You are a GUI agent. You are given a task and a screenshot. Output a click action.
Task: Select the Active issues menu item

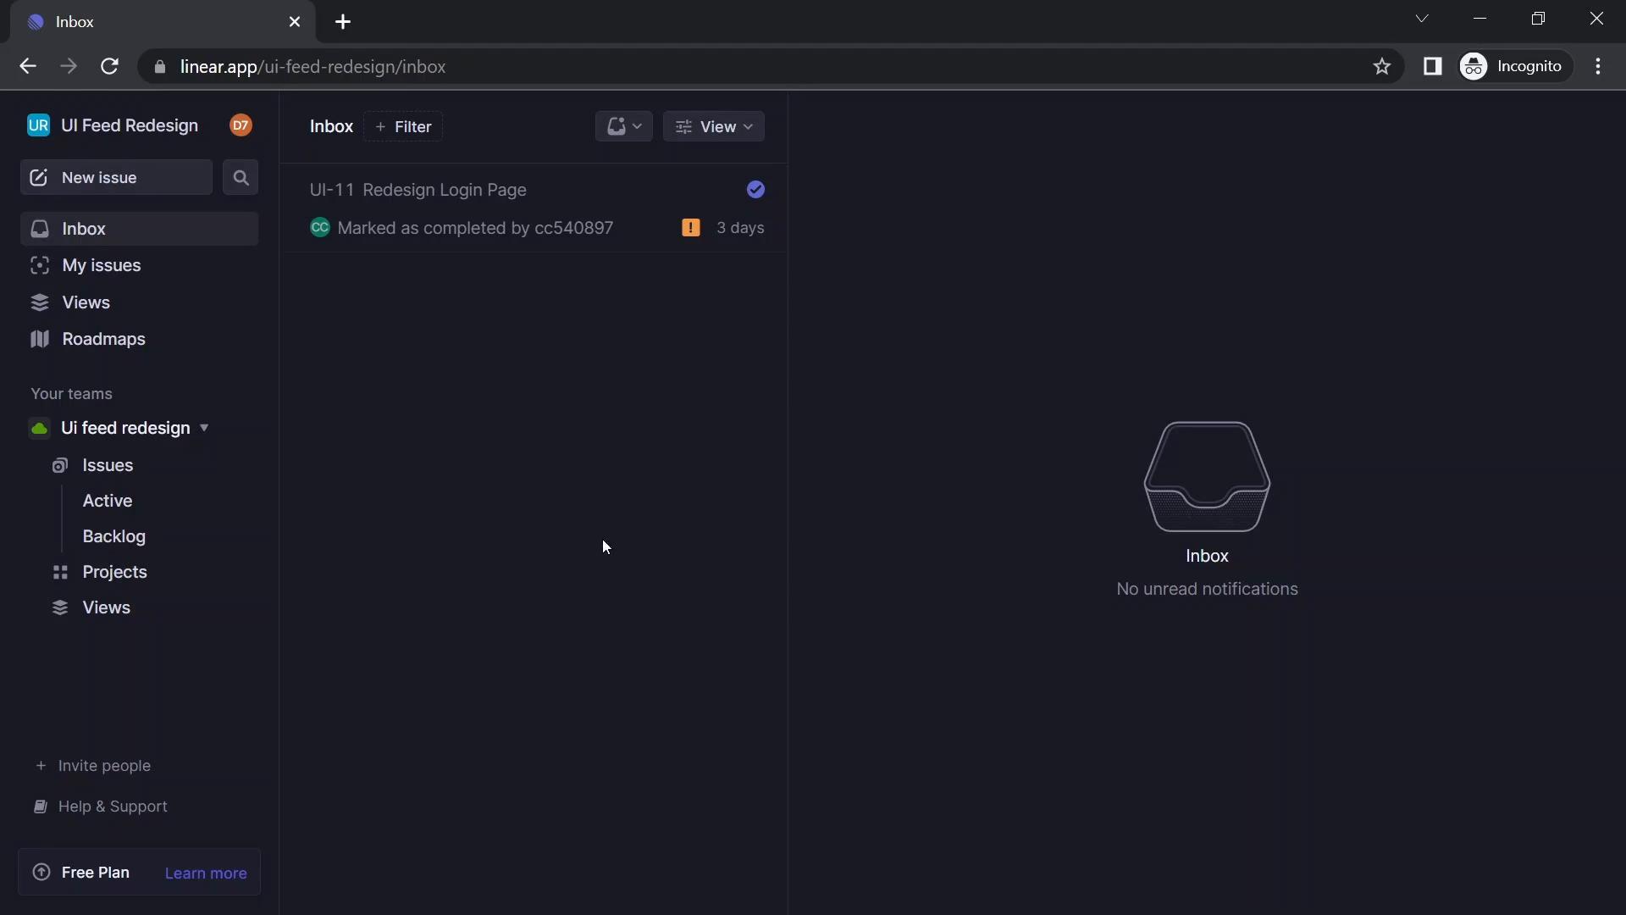[x=108, y=499]
